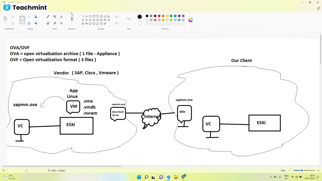The image size is (322, 181).
Task: Pick the yellow colour swatch
Action: pos(167,16)
